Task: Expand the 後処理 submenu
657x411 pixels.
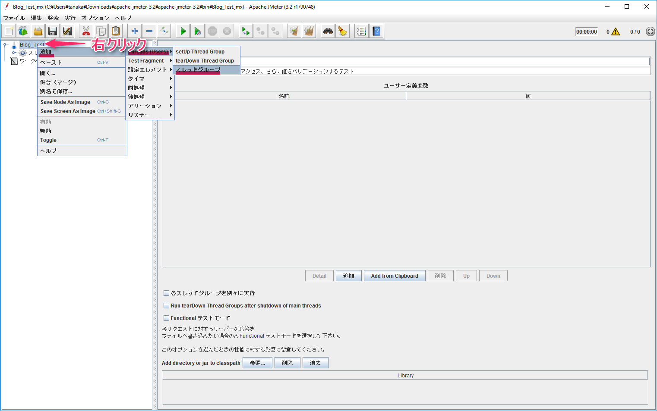Action: (x=150, y=97)
